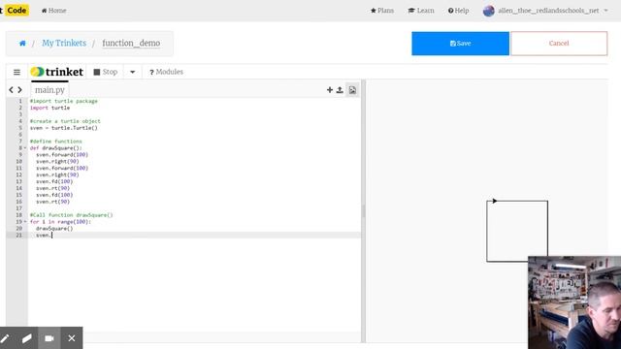Open the Home nav link
This screenshot has height=349, width=621.
coord(54,11)
